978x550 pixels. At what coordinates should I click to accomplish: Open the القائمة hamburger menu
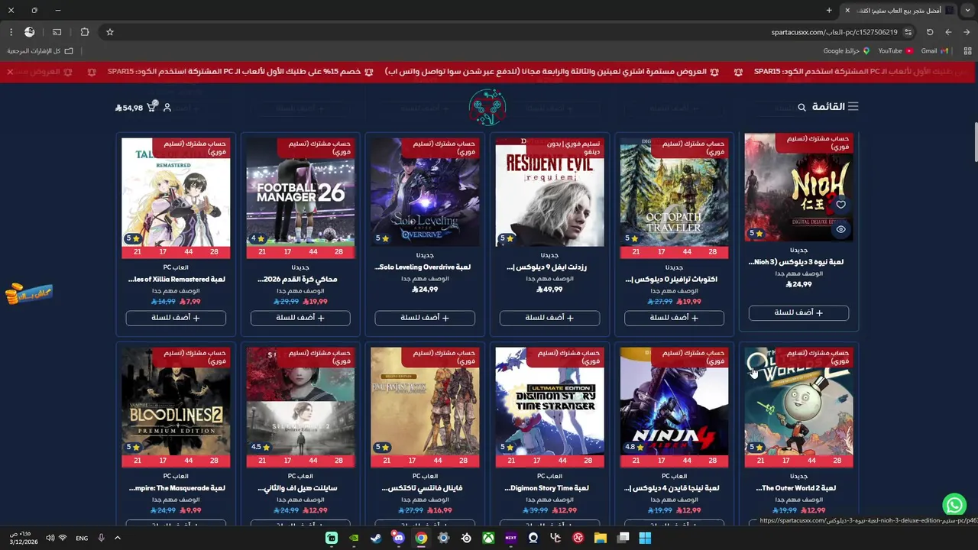pyautogui.click(x=835, y=107)
